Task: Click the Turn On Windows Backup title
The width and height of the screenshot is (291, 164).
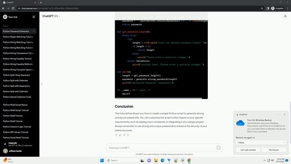Action: [259, 120]
